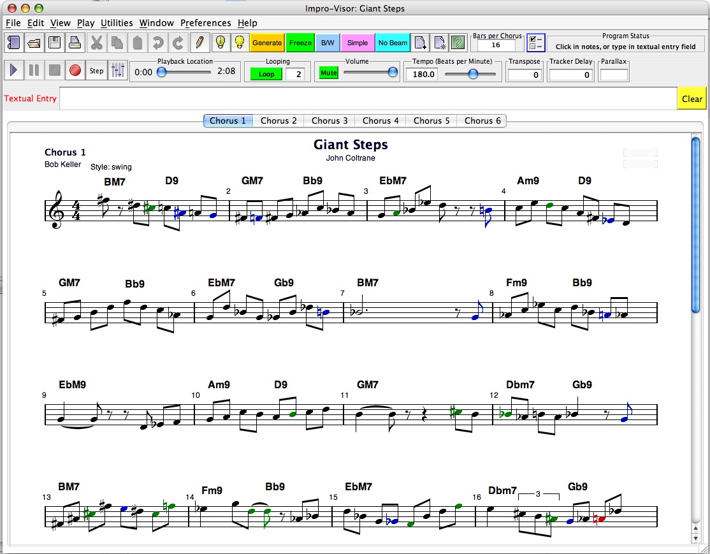Click the BM7 chord in bar 1
Viewport: 710px width, 554px height.
[x=115, y=182]
